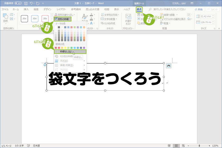Click the shape width field 139.79 mm

pos(206,22)
